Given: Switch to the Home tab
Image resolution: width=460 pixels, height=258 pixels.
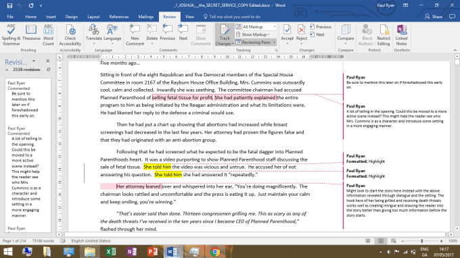Looking at the screenshot, I should coord(31,17).
